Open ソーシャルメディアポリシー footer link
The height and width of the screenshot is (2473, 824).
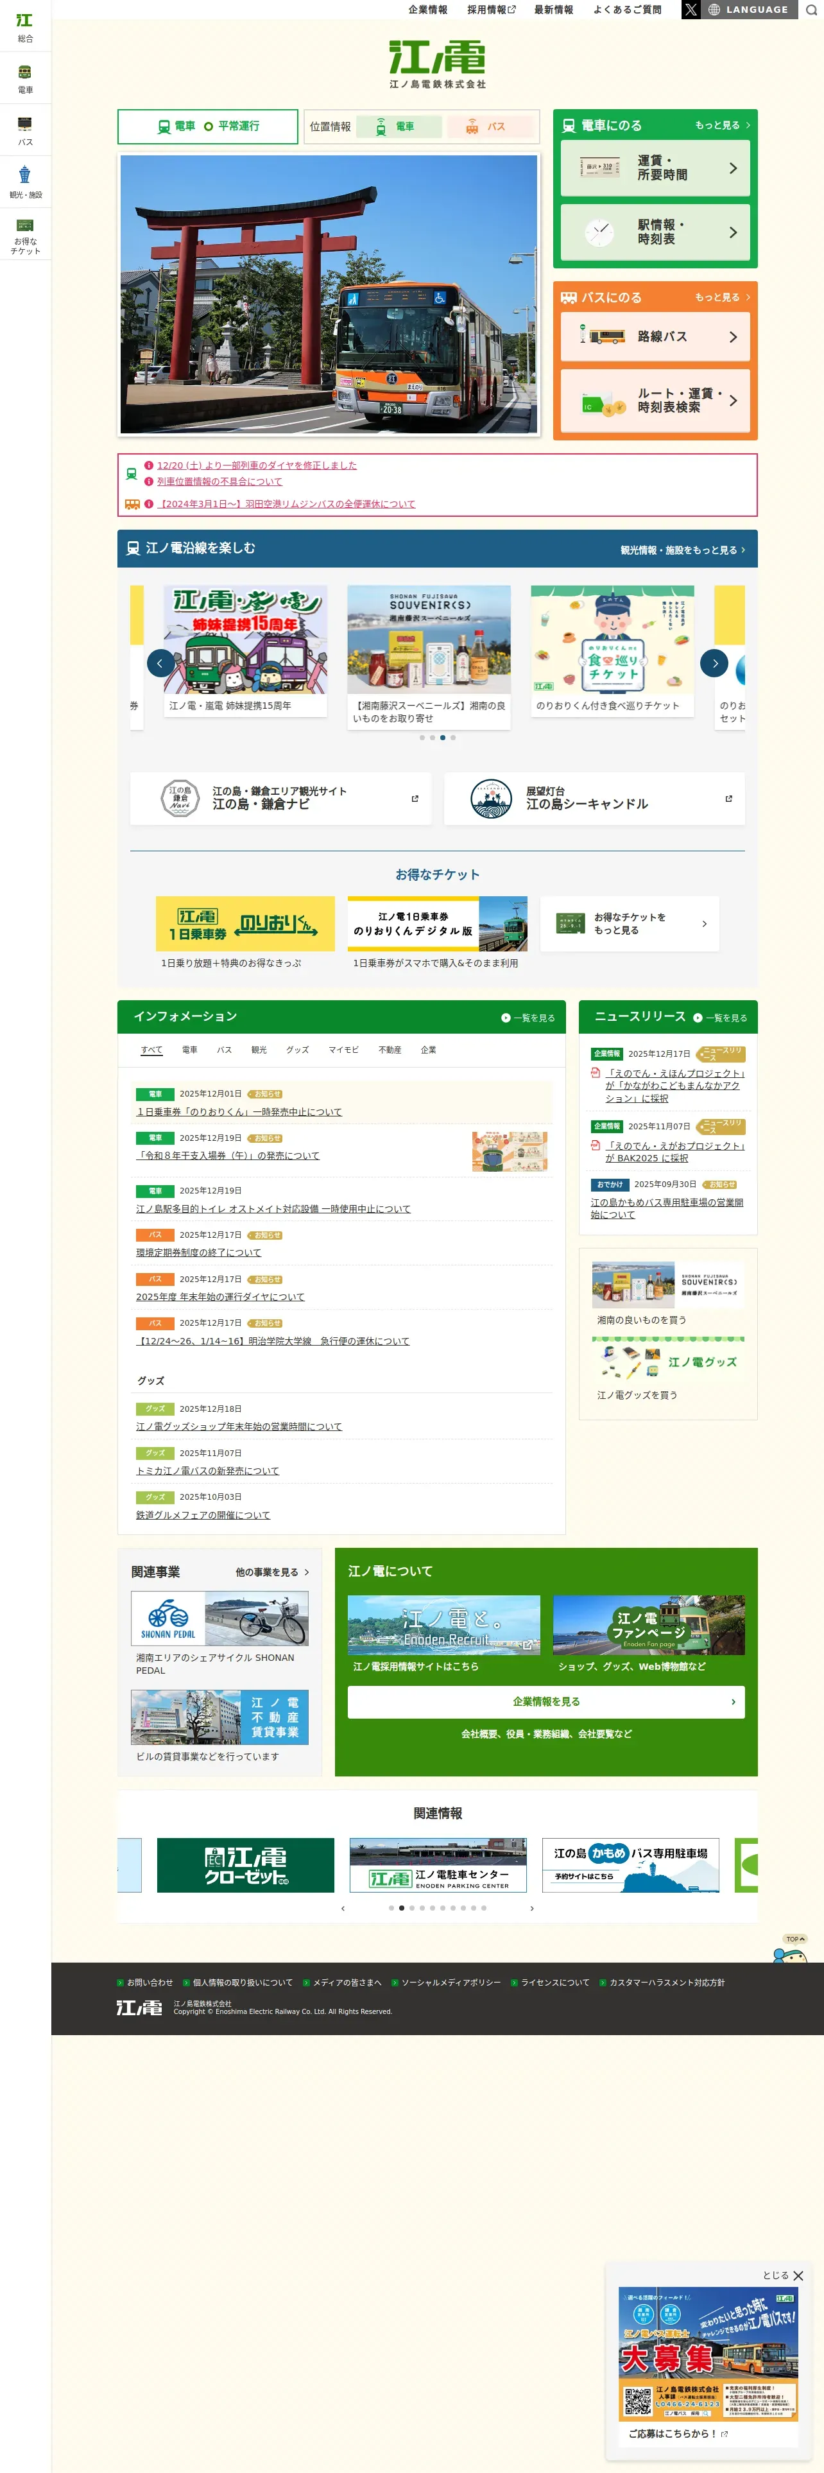(451, 1983)
